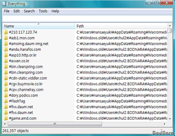Click folder icon next to #axxen.co.kr

[6, 61]
